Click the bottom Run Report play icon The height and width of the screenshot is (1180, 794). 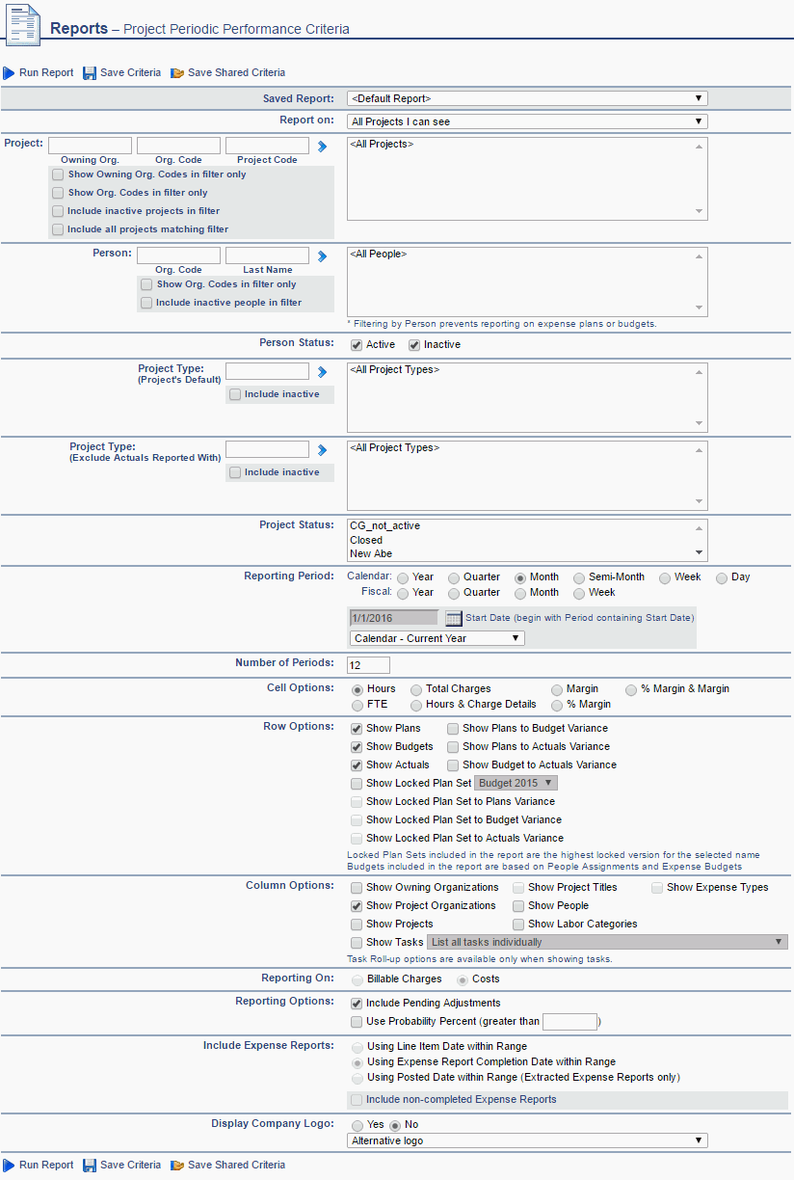(x=9, y=1166)
